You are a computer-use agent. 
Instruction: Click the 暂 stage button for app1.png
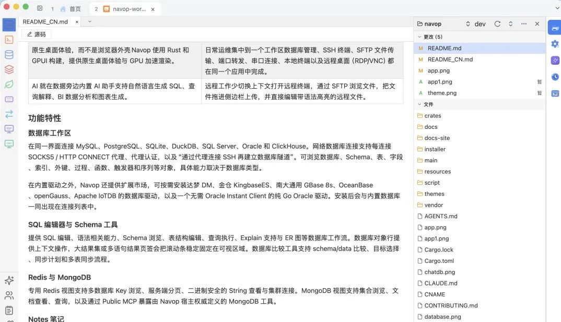point(539,82)
